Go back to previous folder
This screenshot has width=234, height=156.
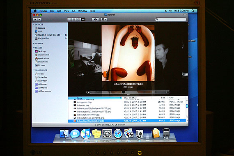pyautogui.click(x=35, y=19)
